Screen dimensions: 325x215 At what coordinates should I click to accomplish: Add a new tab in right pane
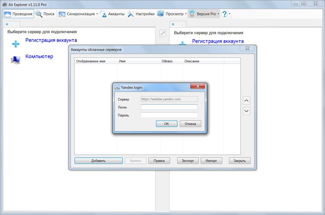pos(173,24)
